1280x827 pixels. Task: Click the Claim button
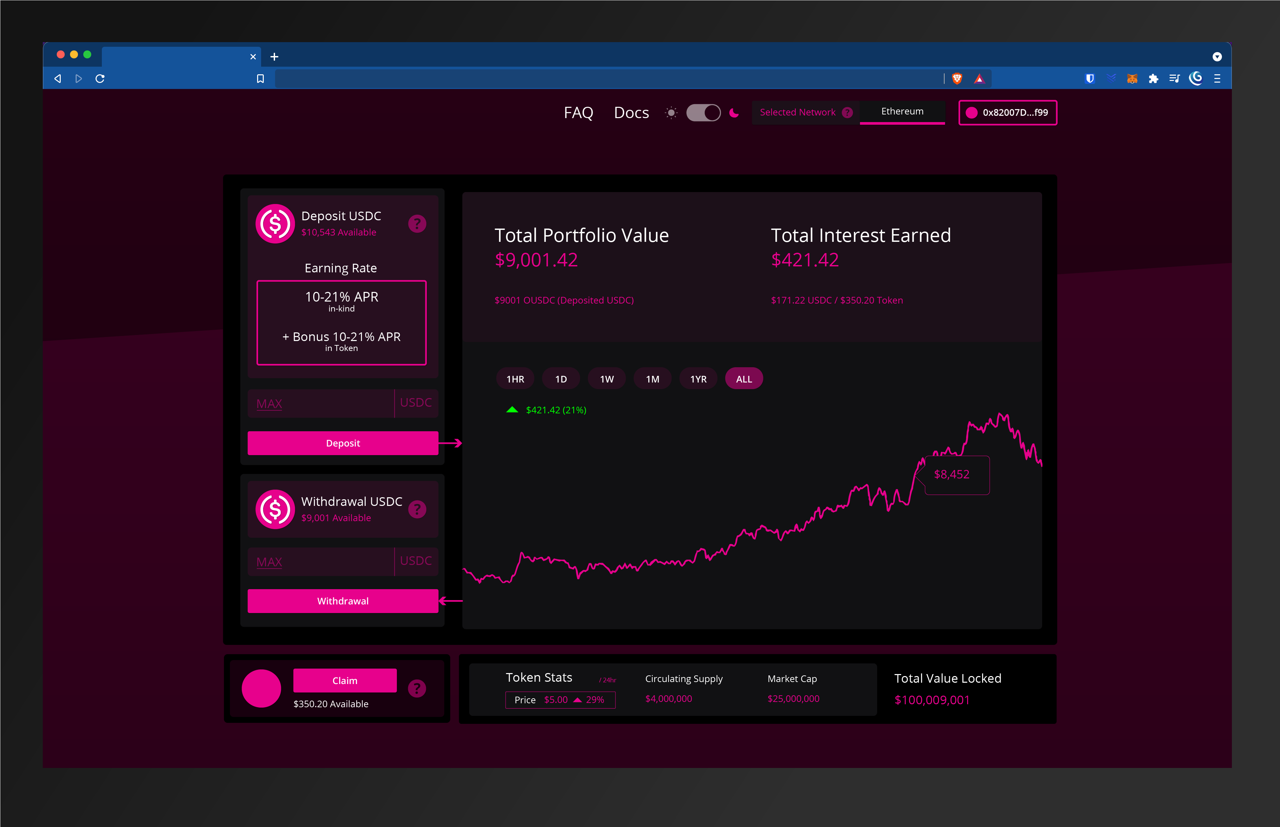tap(345, 680)
